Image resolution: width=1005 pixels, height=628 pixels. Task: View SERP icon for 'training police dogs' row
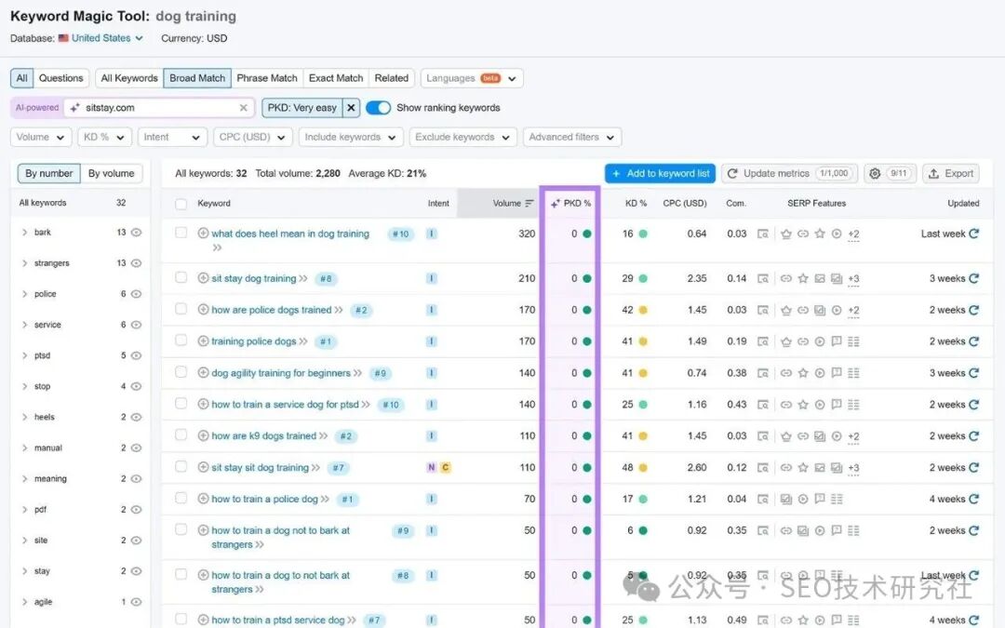coord(763,341)
